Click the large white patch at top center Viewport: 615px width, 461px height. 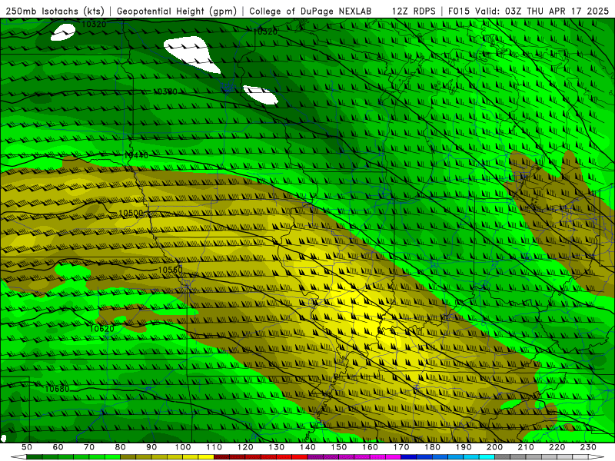pyautogui.click(x=191, y=54)
